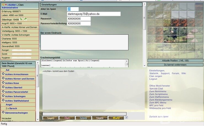
Task: Click the Passwortwiederholung input field
Action: [79, 24]
